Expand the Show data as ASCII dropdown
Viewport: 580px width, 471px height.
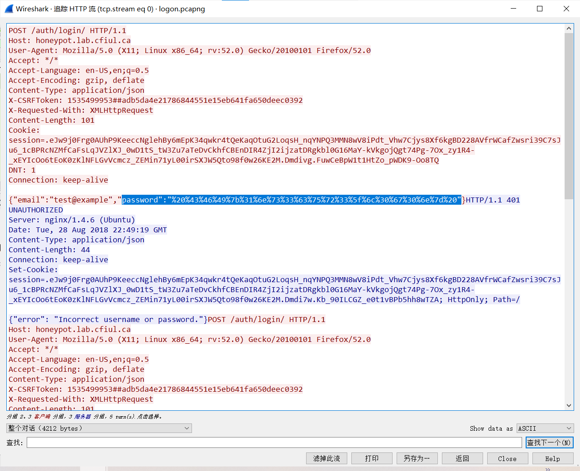click(545, 428)
